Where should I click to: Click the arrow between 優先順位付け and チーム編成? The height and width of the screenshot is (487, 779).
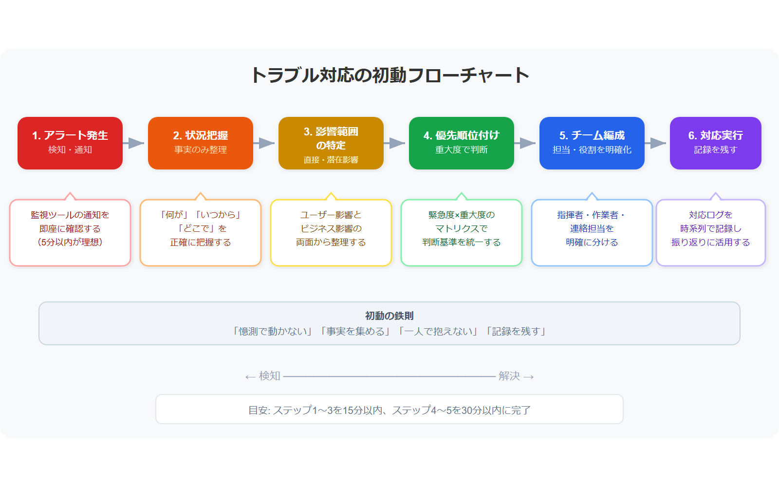coord(525,143)
